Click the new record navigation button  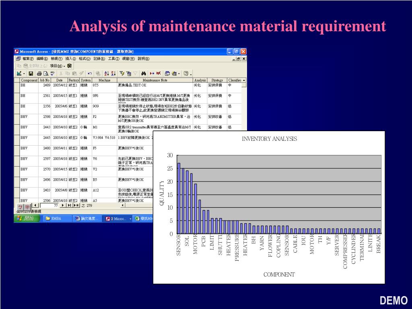point(76,205)
